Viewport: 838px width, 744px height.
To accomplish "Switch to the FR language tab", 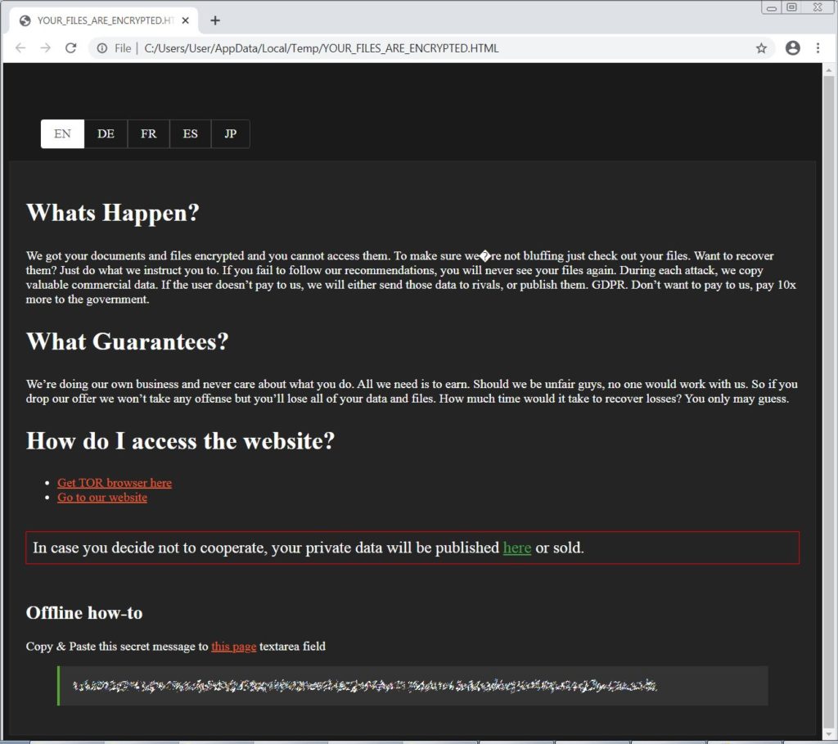I will point(149,133).
